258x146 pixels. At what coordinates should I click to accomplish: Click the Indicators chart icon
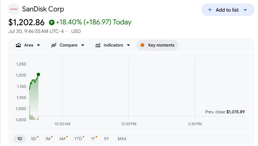point(98,45)
